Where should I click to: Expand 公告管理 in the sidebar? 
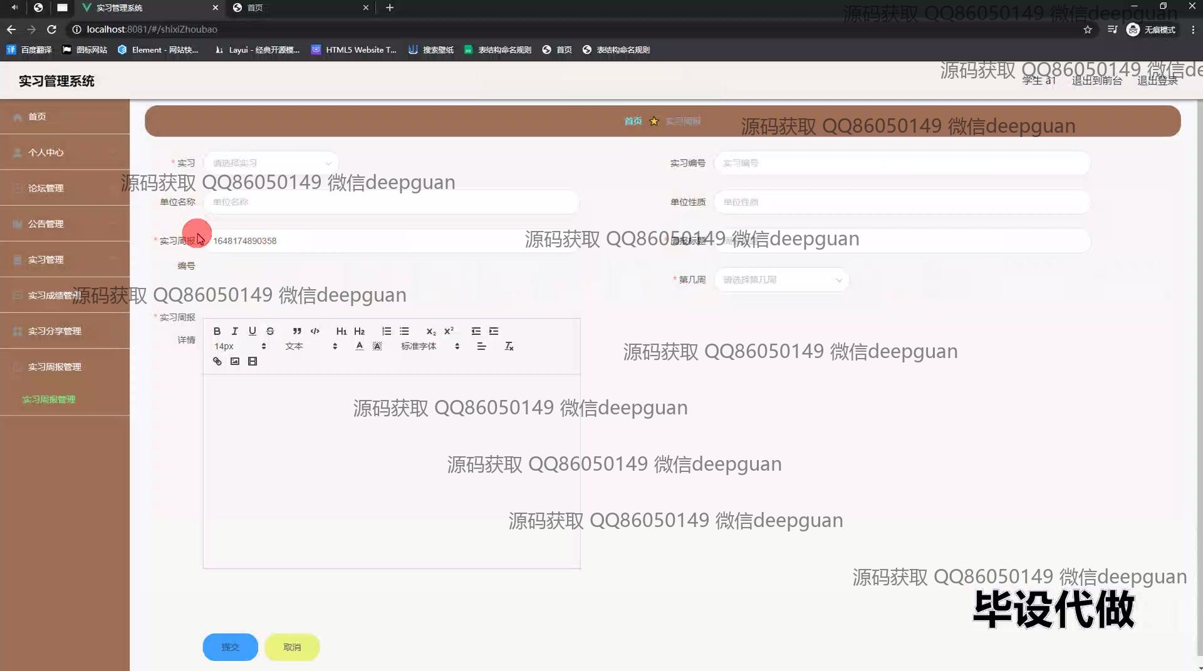click(65, 223)
